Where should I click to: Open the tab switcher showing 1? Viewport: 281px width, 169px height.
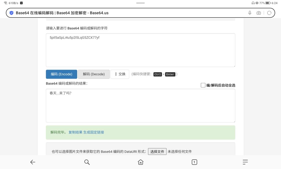[194, 162]
